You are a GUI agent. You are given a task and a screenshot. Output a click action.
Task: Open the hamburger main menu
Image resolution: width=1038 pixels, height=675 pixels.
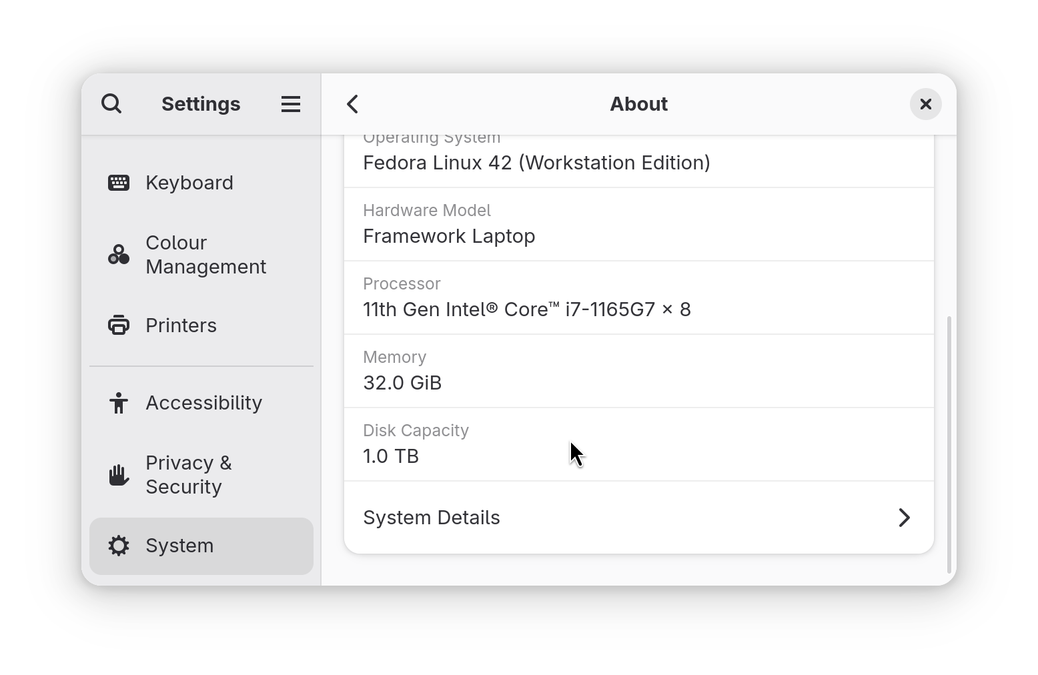click(x=291, y=104)
